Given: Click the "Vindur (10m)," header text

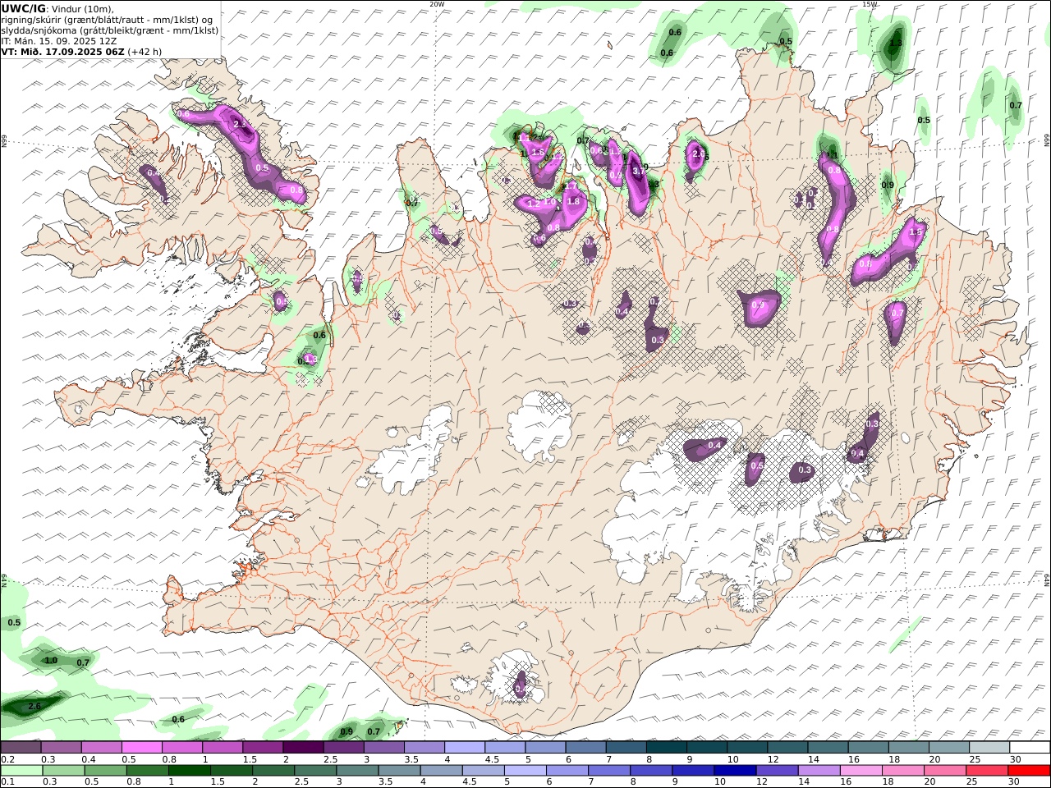Looking at the screenshot, I should coord(83,8).
